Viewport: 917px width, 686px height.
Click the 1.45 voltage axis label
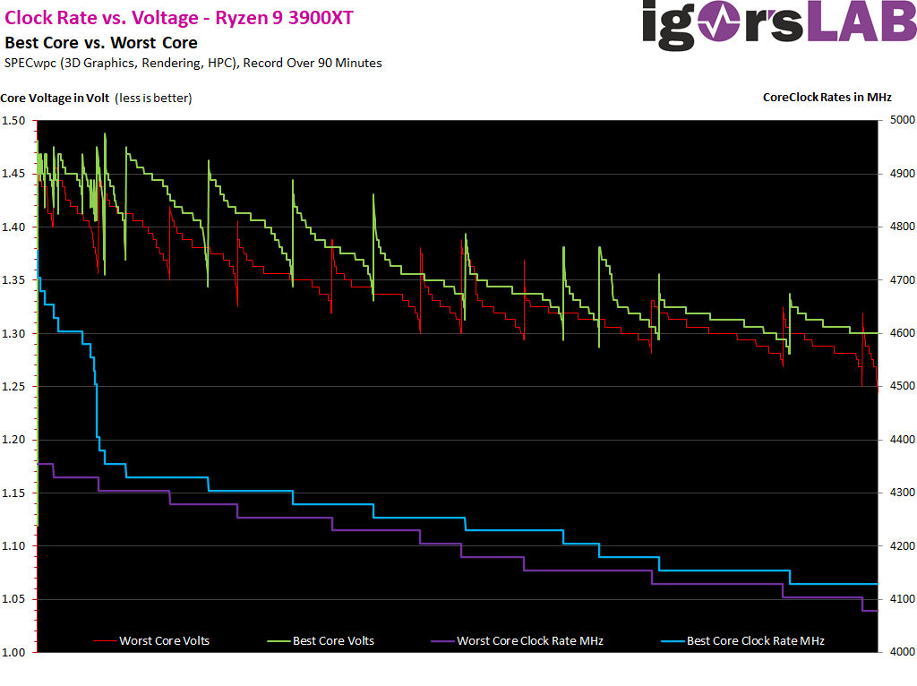click(13, 174)
